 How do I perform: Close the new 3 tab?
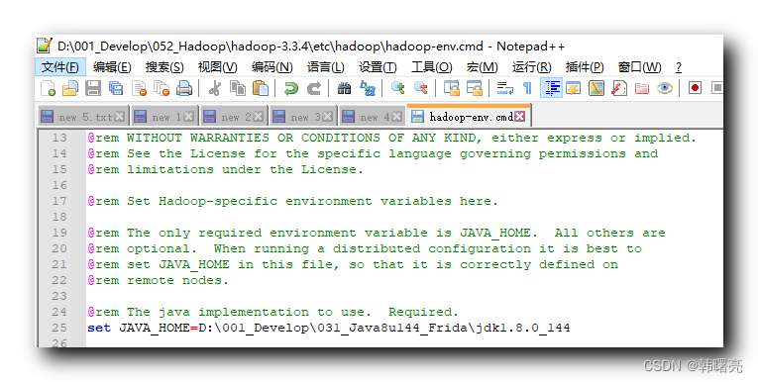pyautogui.click(x=328, y=117)
